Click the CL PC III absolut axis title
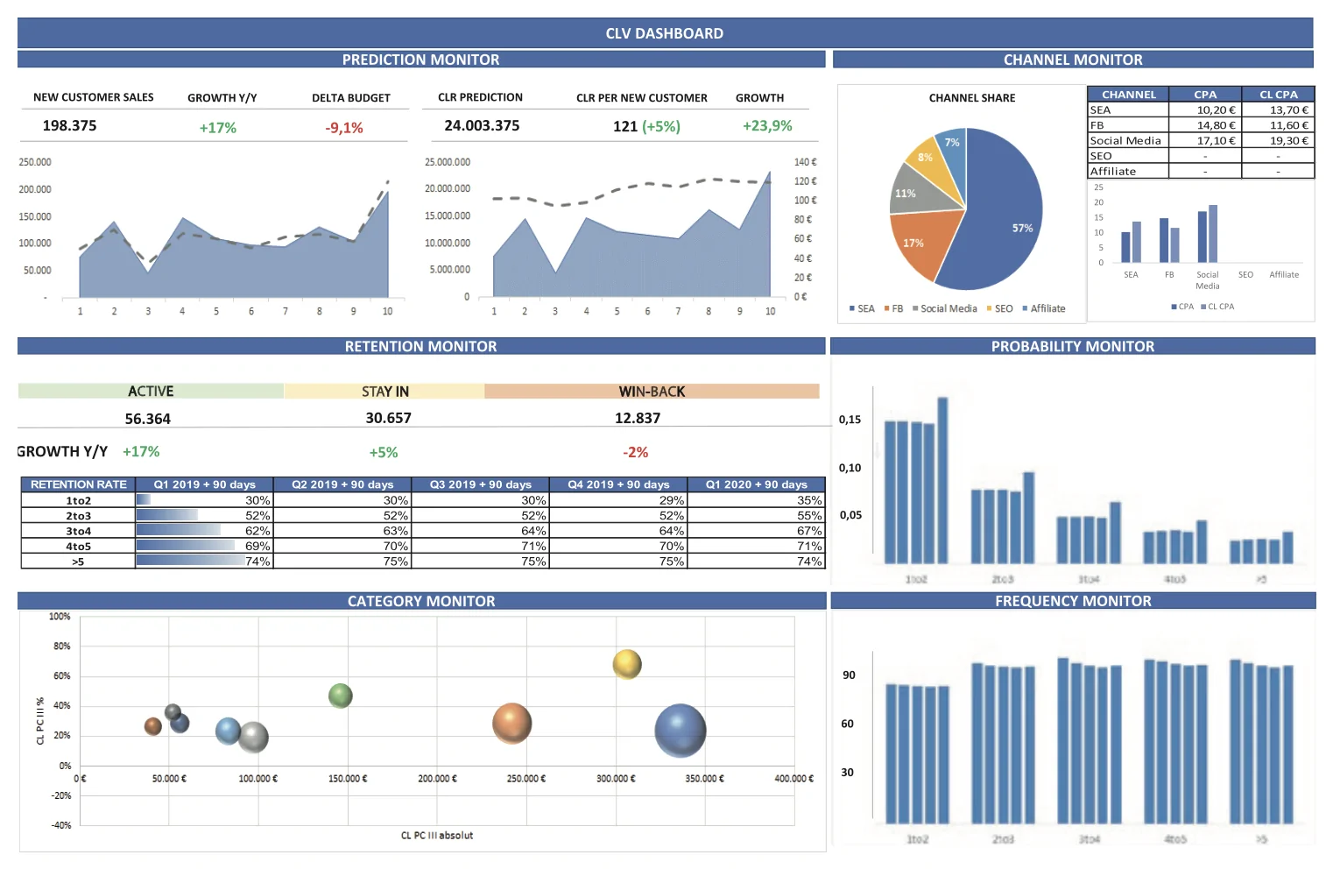This screenshot has width=1326, height=876. pyautogui.click(x=437, y=836)
